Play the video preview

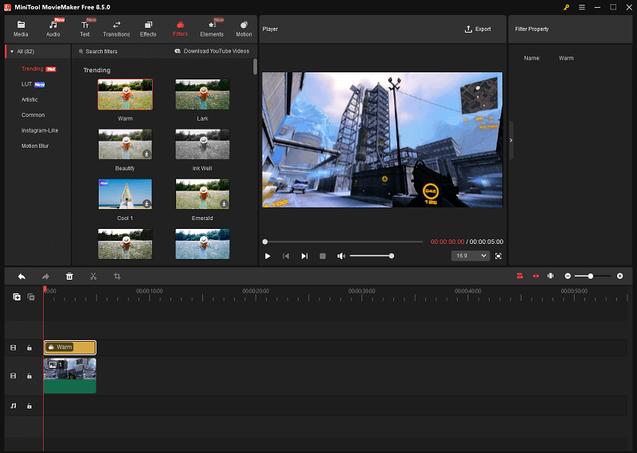click(268, 256)
